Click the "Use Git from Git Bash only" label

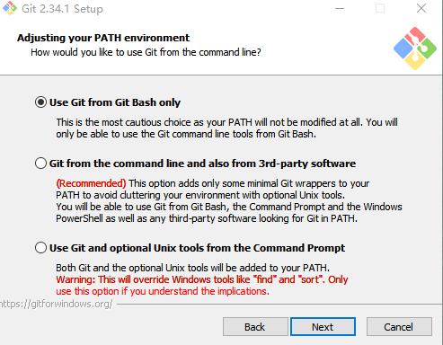pyautogui.click(x=115, y=102)
